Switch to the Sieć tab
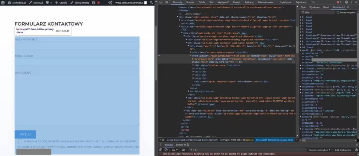359x156 pixels. pyautogui.click(x=211, y=2)
